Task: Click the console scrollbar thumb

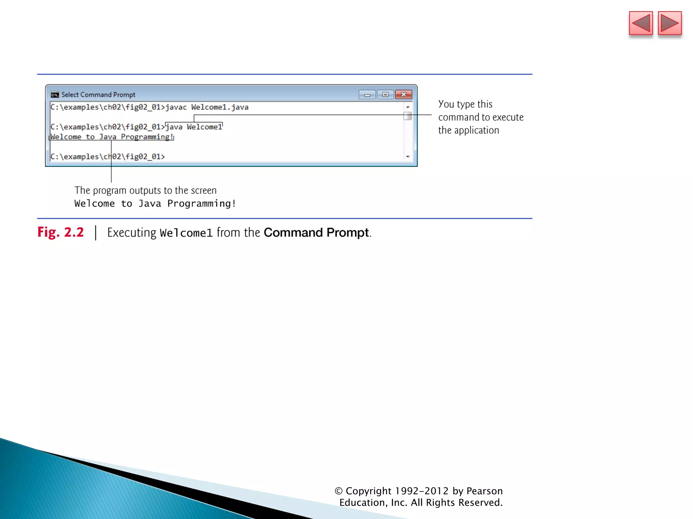Action: click(x=407, y=116)
